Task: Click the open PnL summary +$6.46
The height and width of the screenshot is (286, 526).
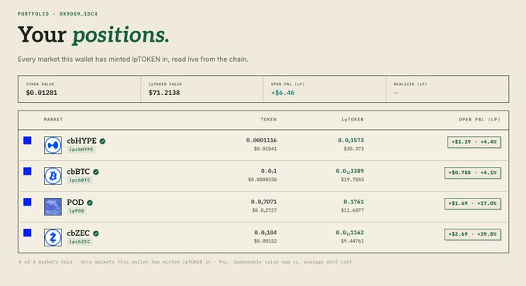Action: pos(283,93)
